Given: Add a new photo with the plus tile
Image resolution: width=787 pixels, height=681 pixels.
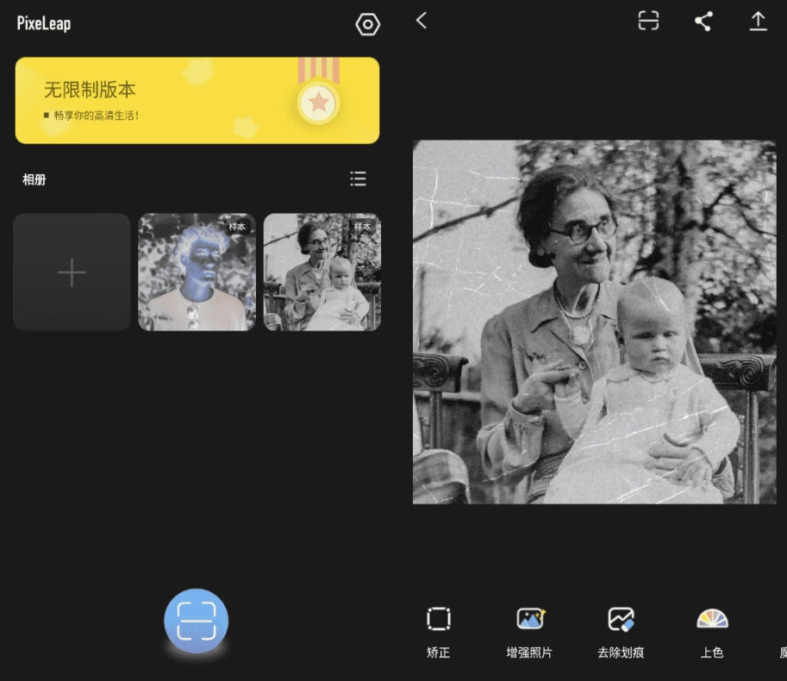Looking at the screenshot, I should [x=72, y=272].
